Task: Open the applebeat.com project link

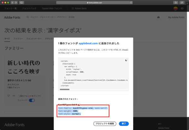Action: (88, 43)
